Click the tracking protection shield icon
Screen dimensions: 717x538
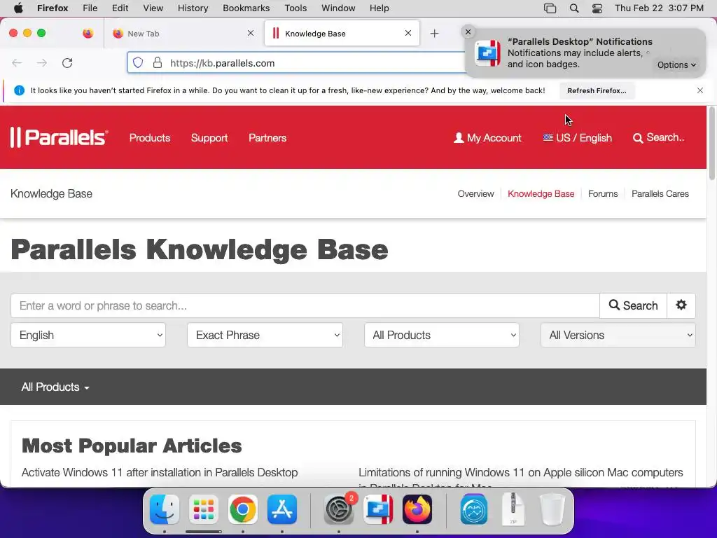coord(138,62)
